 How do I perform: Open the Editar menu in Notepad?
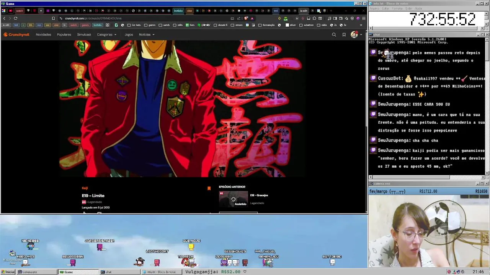coord(386,8)
